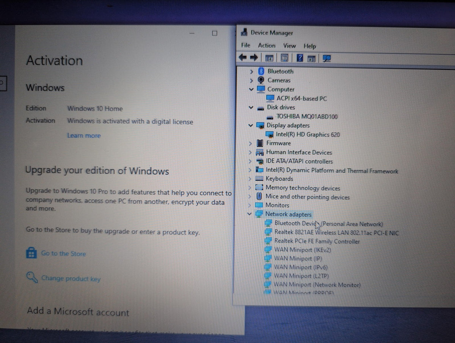The height and width of the screenshot is (343, 455).
Task: Click the Computer category monitor icon
Action: 261,89
